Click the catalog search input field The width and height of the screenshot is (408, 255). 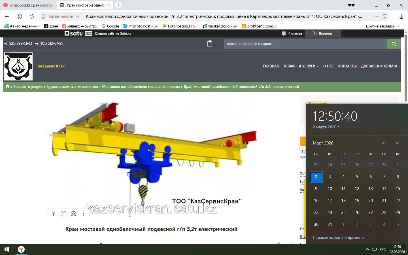305,44
